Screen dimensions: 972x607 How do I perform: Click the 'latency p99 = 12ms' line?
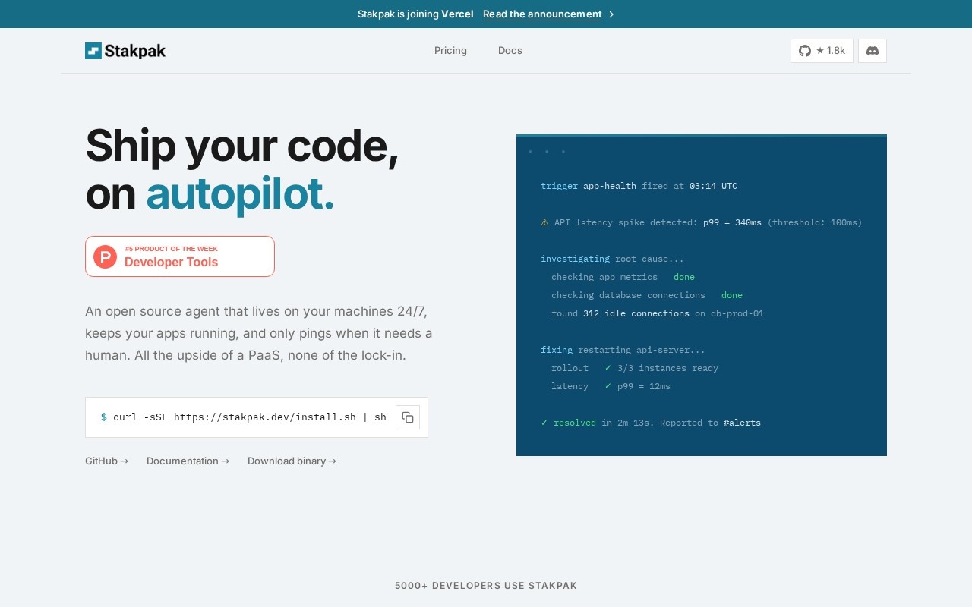[611, 386]
